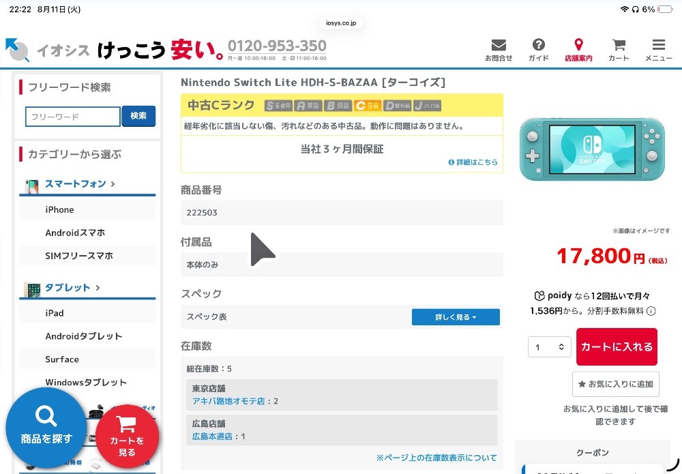Click the お気に入りに追加 button

615,384
